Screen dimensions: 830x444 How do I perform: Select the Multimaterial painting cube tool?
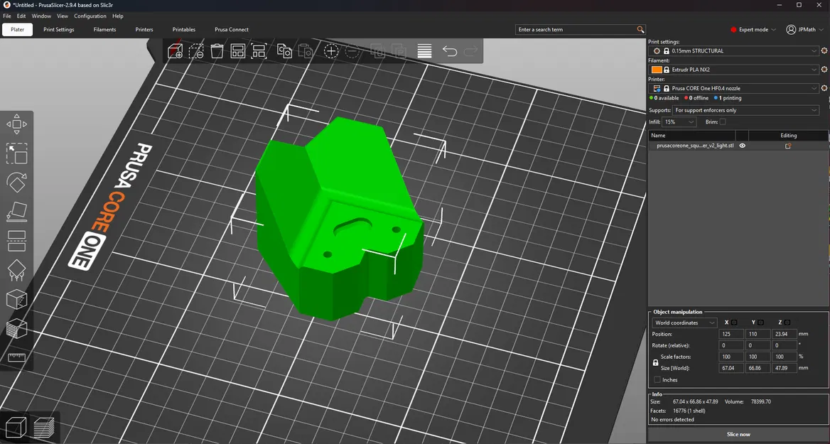17,329
